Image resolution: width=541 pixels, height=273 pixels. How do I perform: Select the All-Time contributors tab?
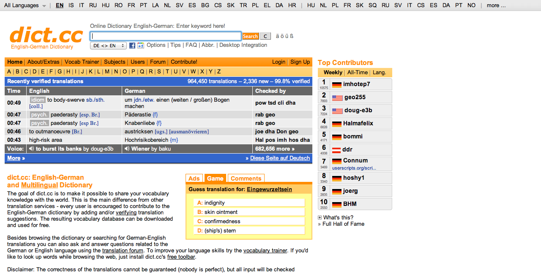358,73
